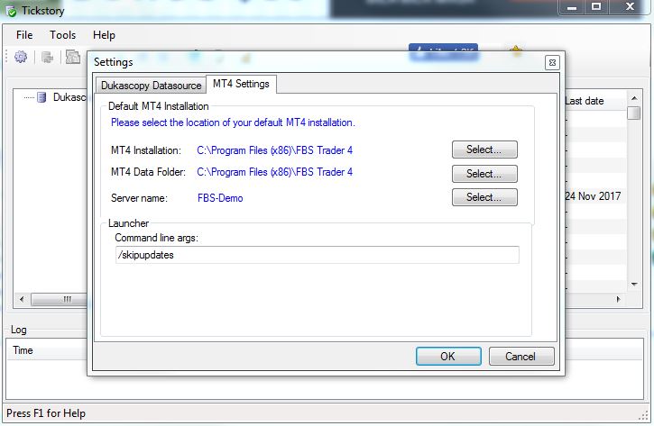Click Select for Server name
Viewport: 654px width, 426px height.
tap(484, 197)
